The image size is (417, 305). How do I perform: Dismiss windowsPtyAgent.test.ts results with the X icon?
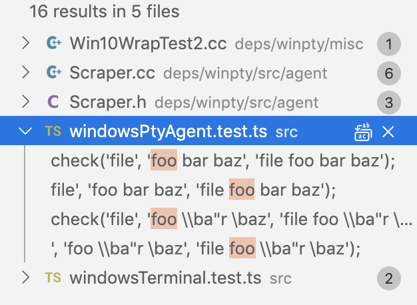[x=388, y=132]
